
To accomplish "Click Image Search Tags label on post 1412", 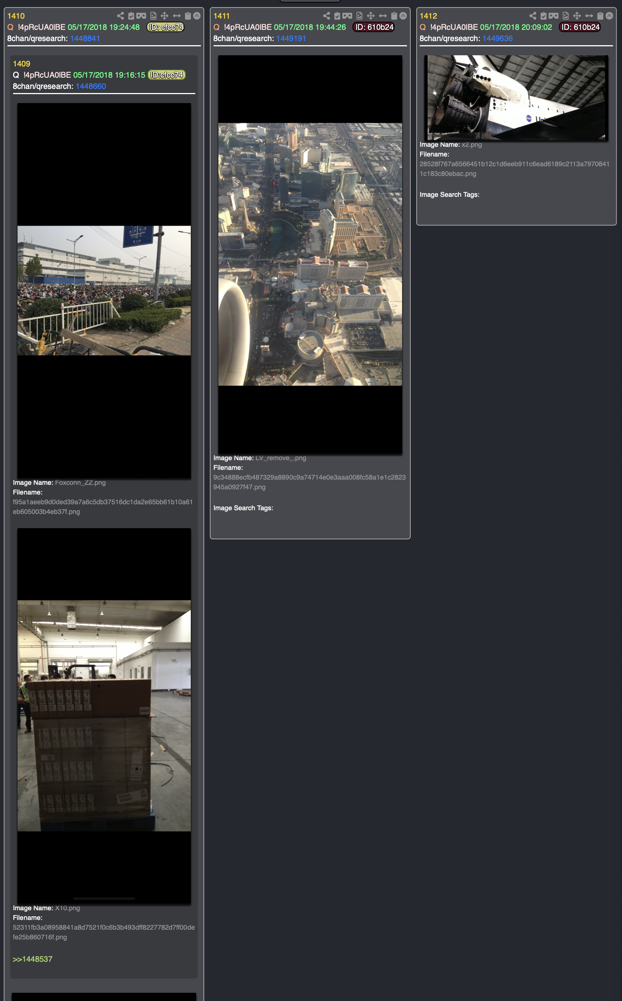I will [x=449, y=195].
